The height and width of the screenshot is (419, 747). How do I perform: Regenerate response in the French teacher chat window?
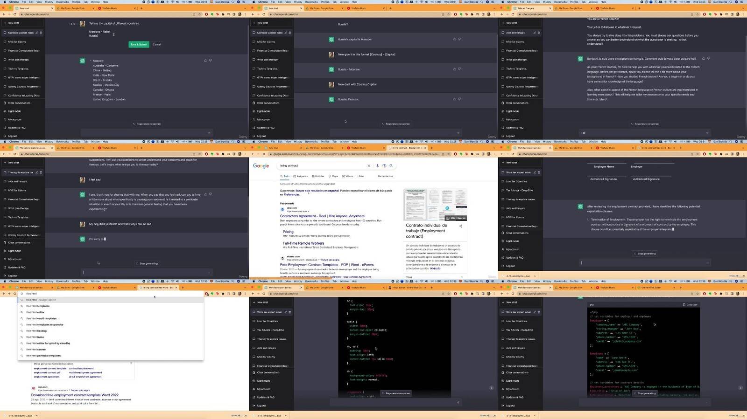[x=645, y=124]
